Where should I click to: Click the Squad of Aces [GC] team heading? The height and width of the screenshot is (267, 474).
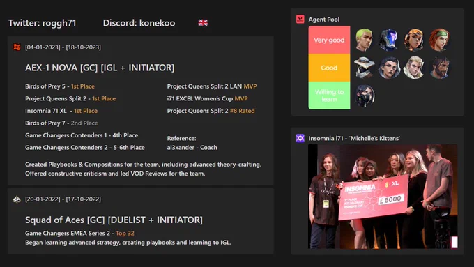114,220
